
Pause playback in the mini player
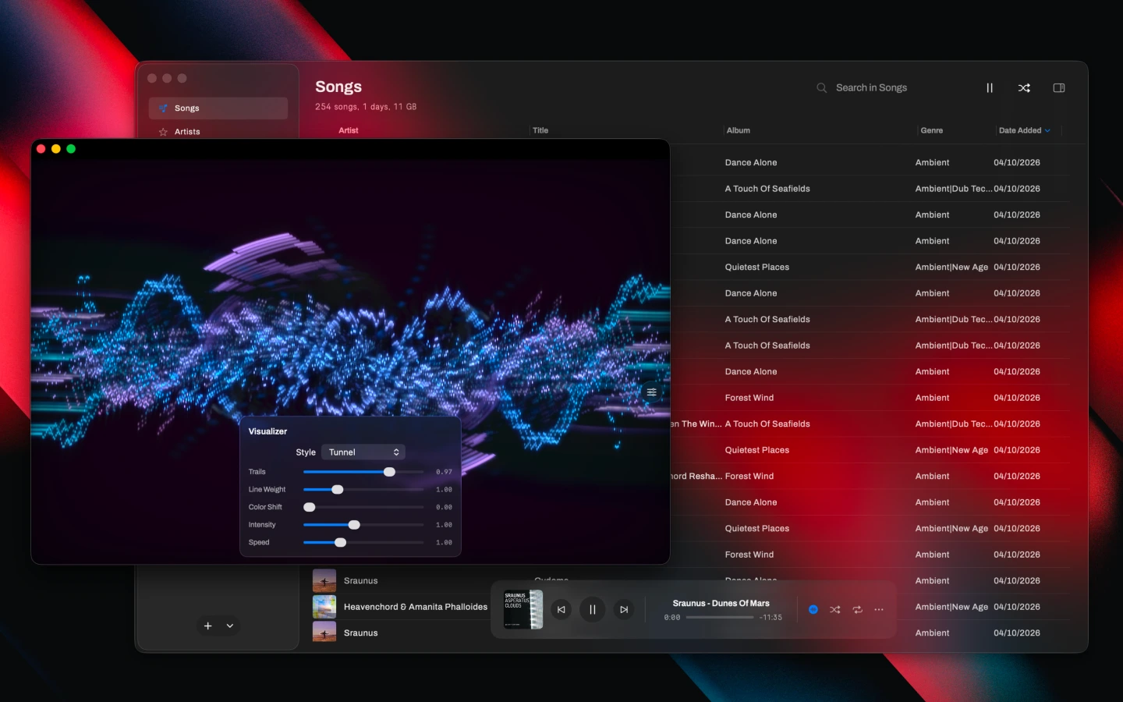point(593,610)
